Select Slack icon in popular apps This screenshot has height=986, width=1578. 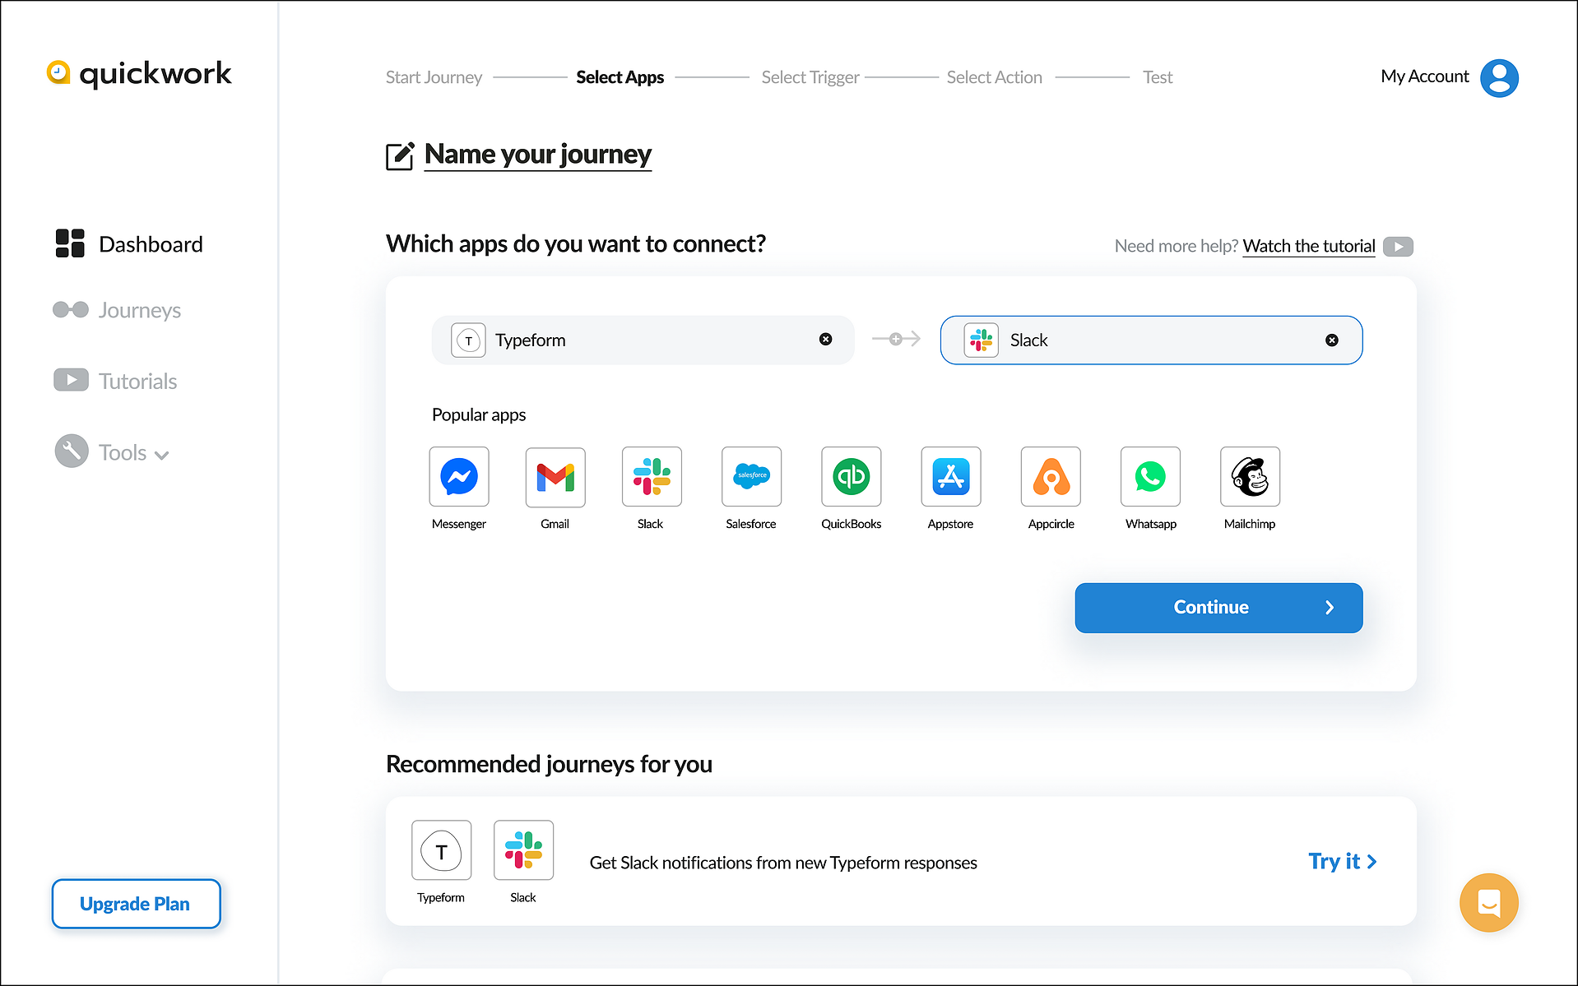(652, 476)
